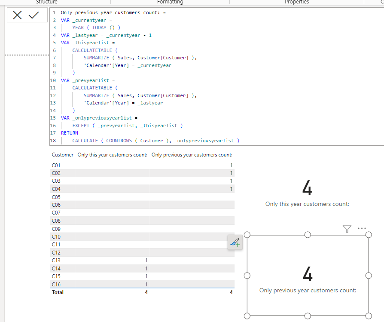Click right-middle handle of selected card
The height and width of the screenshot is (322, 384).
(x=369, y=276)
